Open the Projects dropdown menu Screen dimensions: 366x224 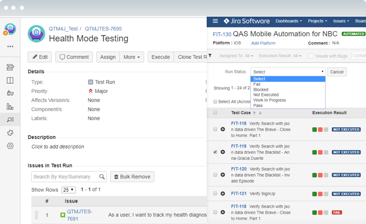[317, 21]
